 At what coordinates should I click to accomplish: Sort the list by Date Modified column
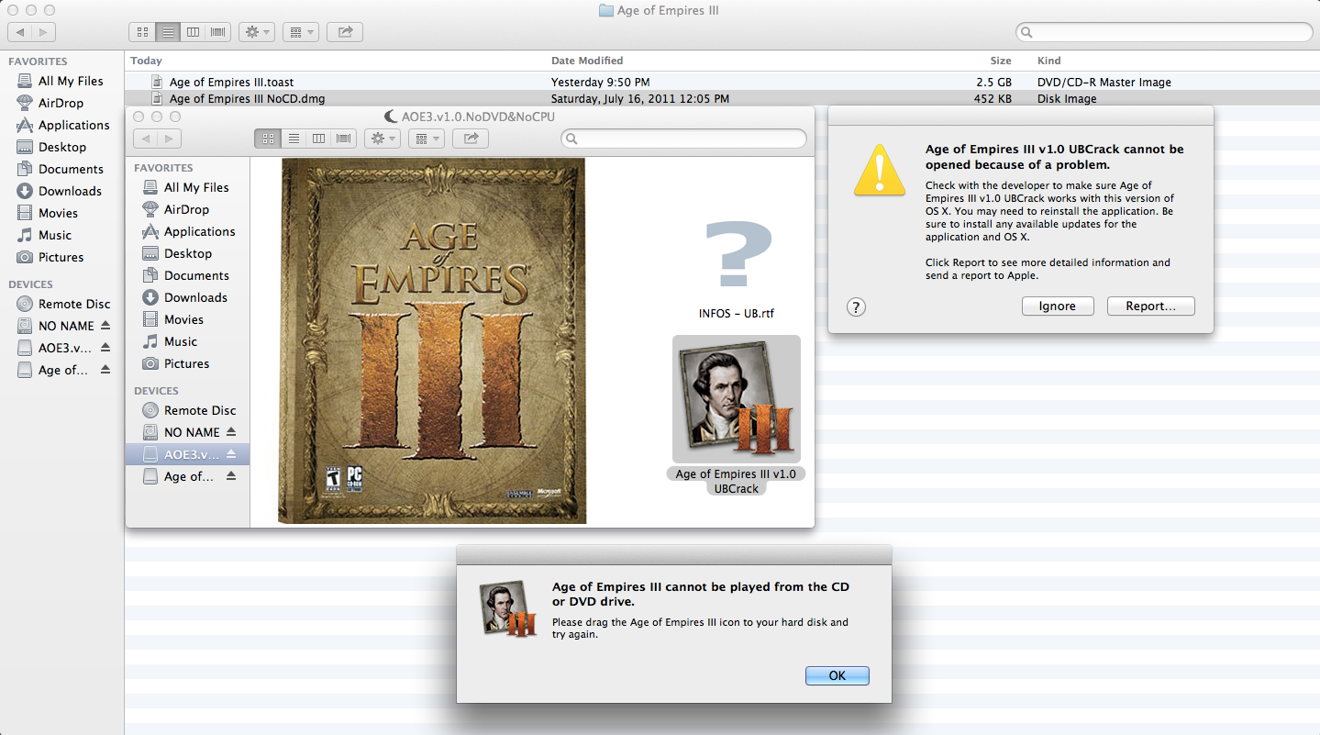point(587,61)
